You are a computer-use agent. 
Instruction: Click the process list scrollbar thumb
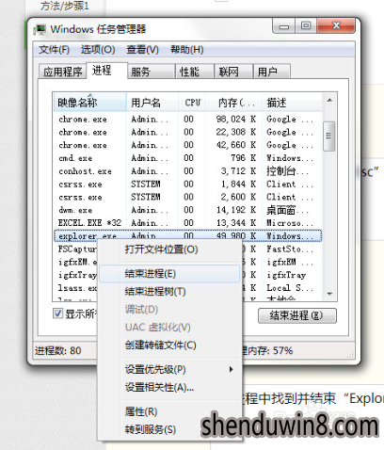(x=329, y=136)
